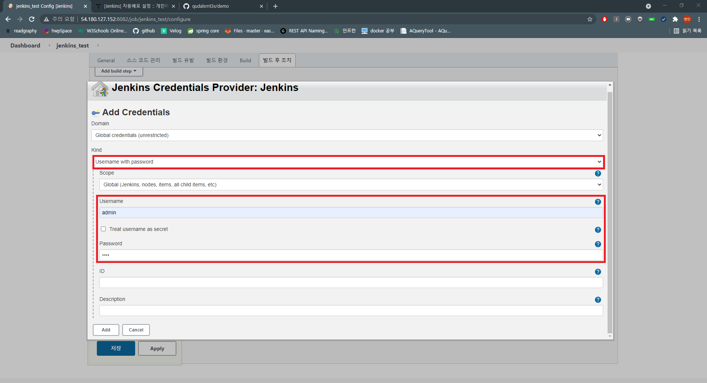This screenshot has width=707, height=383.
Task: Click the Add Credentials key icon
Action: pos(96,113)
